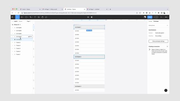This screenshot has width=180, height=101.
Task: Add an interaction with plus icon
Action: click(167, 26)
